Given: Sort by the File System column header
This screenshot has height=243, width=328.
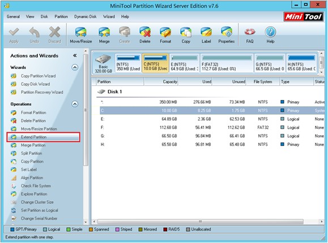Looking at the screenshot, I should 263,81.
